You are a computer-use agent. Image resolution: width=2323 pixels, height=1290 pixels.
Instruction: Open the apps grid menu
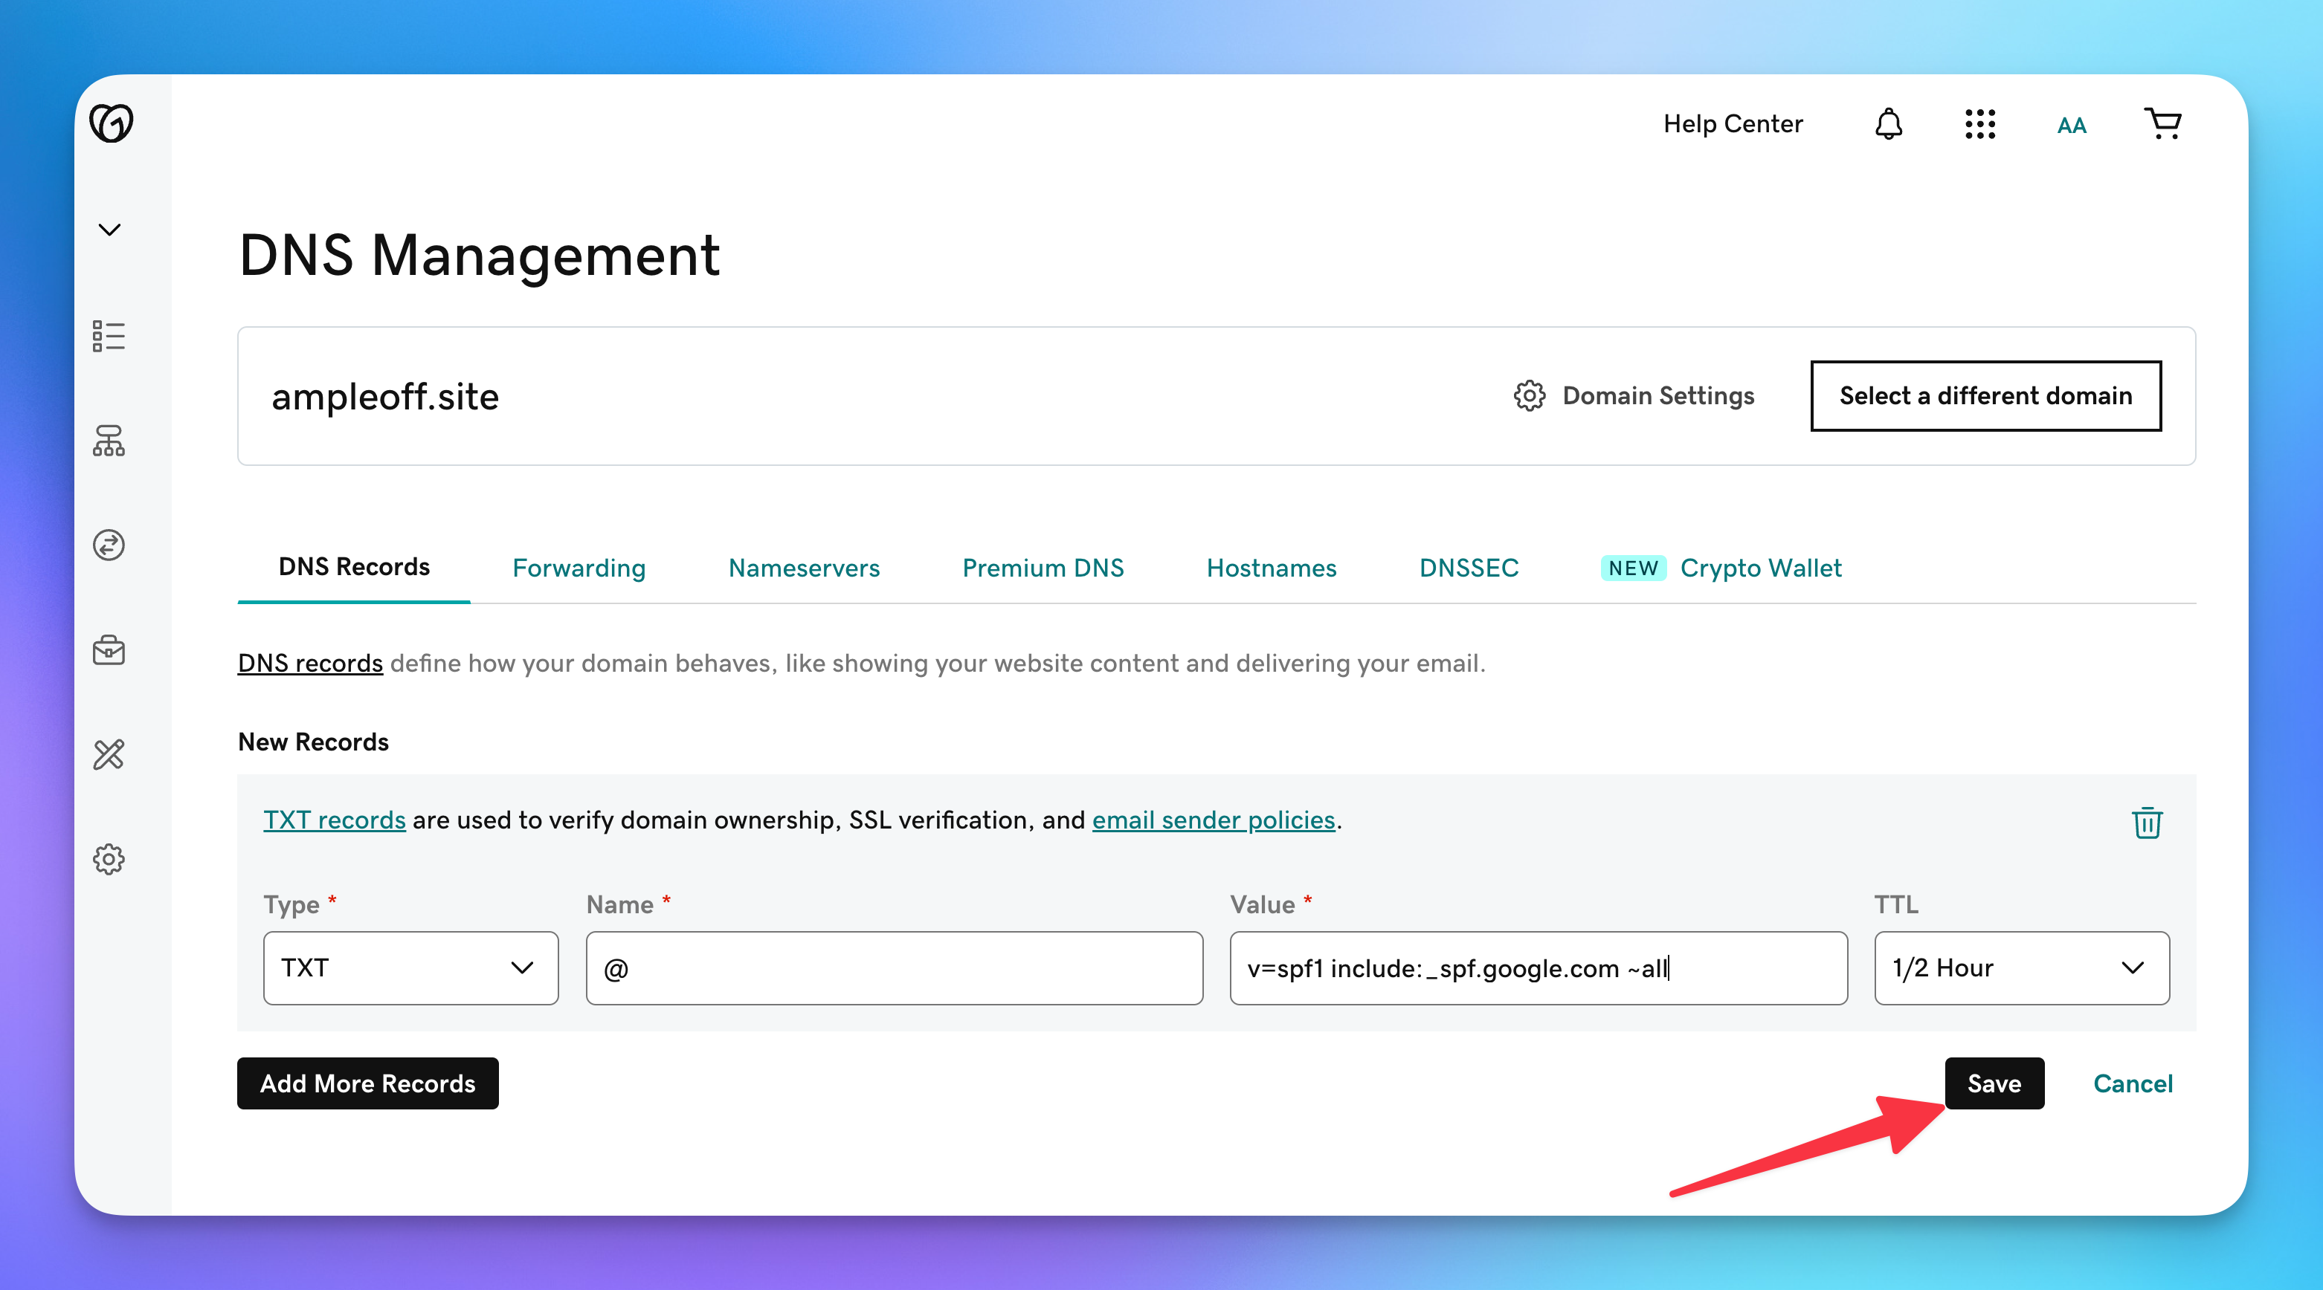click(x=1979, y=123)
